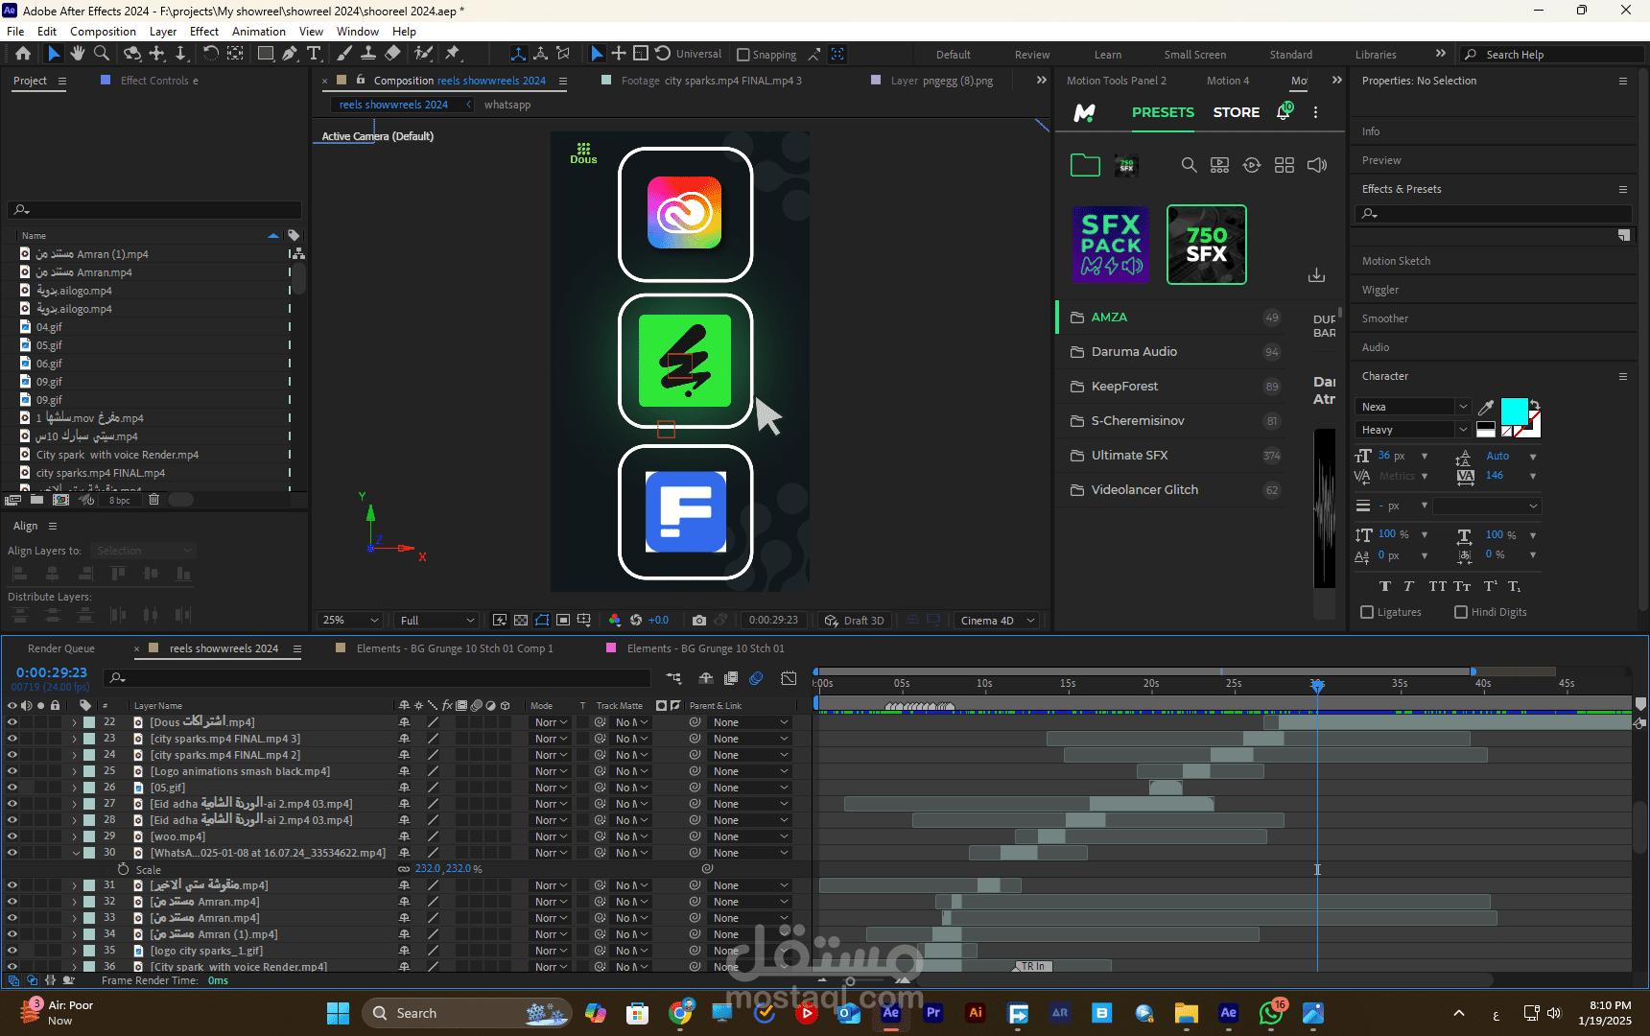This screenshot has height=1036, width=1650.
Task: Click the Motion notification bell icon
Action: click(x=1284, y=112)
